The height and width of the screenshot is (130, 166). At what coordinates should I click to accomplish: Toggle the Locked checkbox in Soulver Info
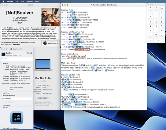[8, 90]
